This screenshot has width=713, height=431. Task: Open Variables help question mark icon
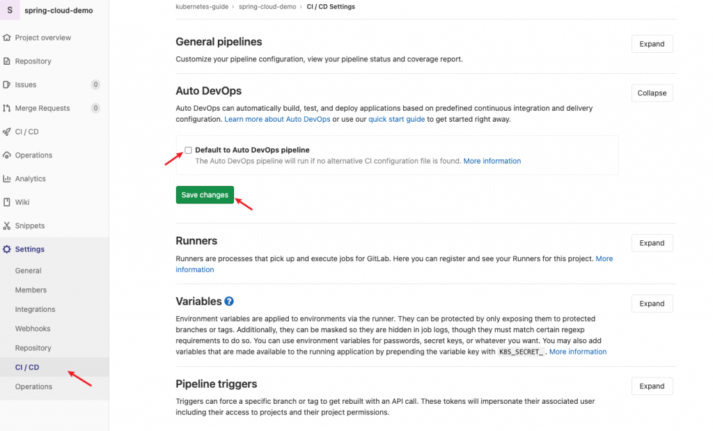229,301
